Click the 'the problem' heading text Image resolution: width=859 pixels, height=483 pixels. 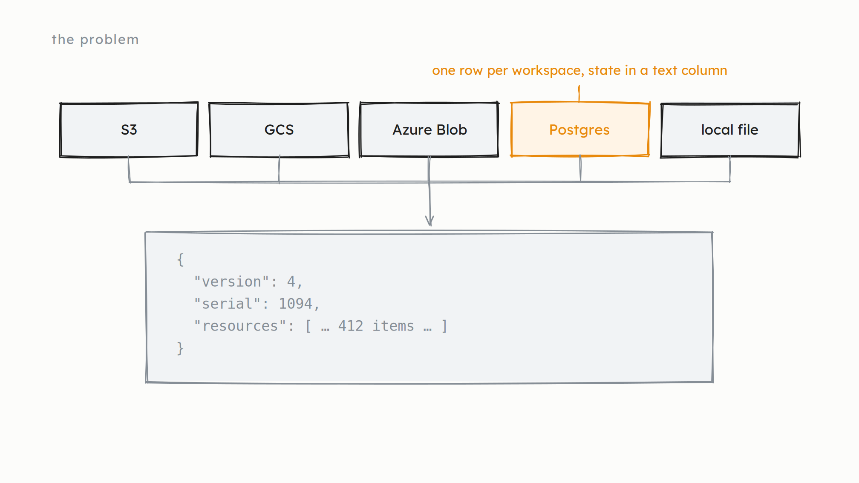click(95, 40)
